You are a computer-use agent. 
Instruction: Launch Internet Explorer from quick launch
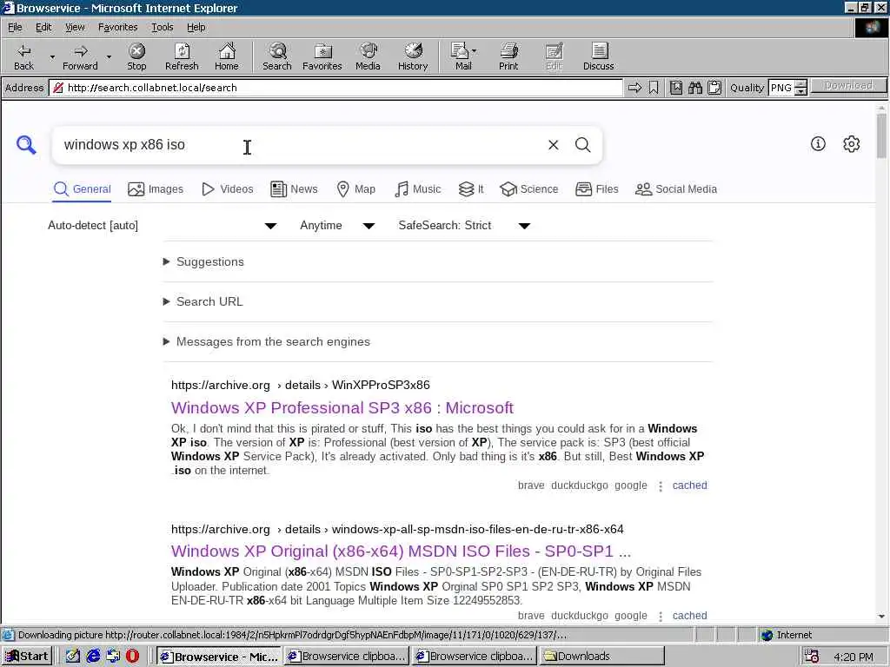(x=93, y=657)
